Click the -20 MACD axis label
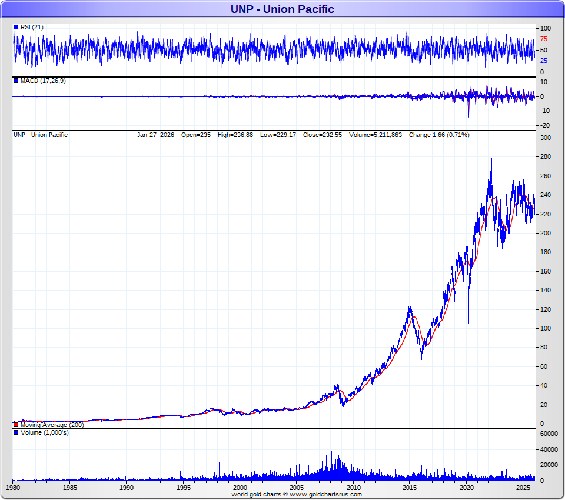This screenshot has height=500, width=565. (544, 126)
